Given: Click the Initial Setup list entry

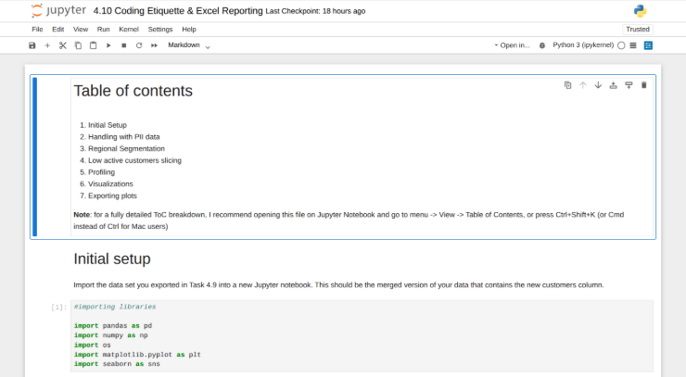Looking at the screenshot, I should coord(108,125).
